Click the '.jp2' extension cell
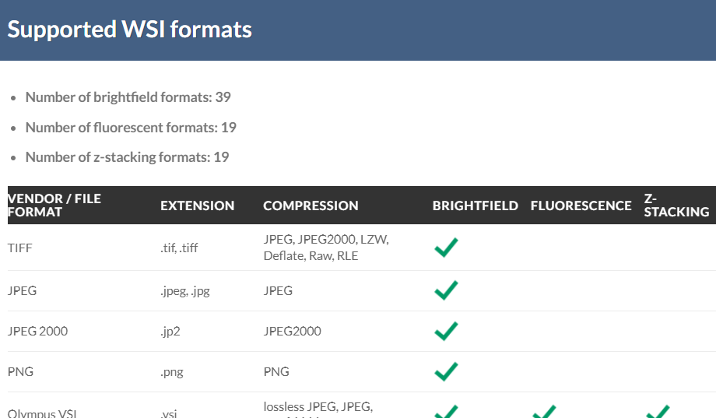716x418 pixels. click(x=170, y=331)
